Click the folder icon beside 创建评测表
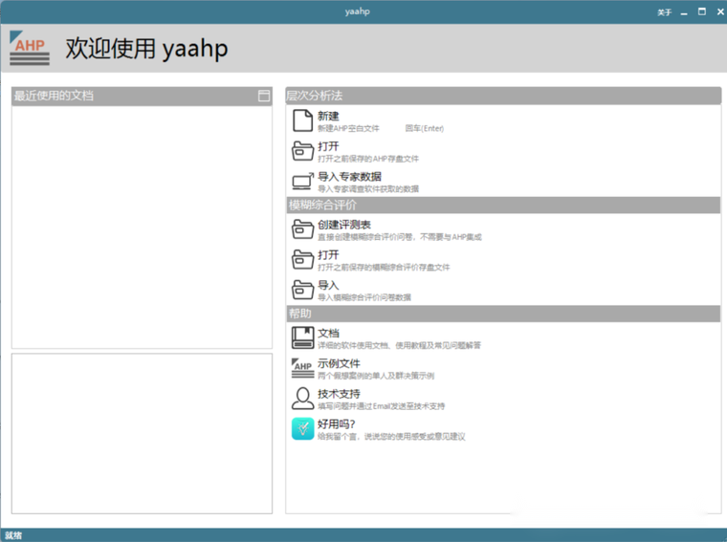Screen dimensions: 727x542 click(x=302, y=229)
